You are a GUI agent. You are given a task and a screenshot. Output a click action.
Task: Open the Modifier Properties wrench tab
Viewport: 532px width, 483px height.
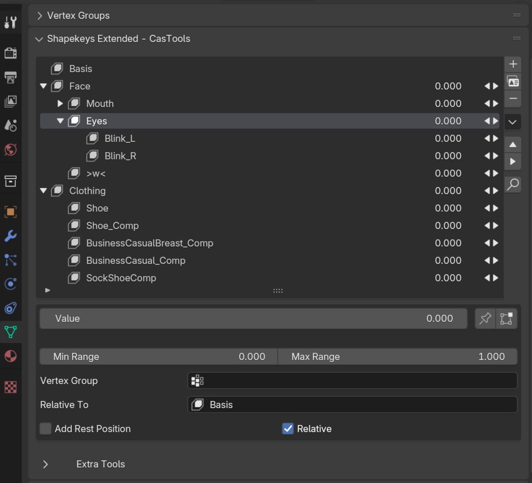10,236
